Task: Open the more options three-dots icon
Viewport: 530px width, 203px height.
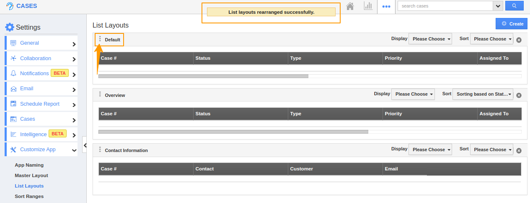Action: pos(386,6)
